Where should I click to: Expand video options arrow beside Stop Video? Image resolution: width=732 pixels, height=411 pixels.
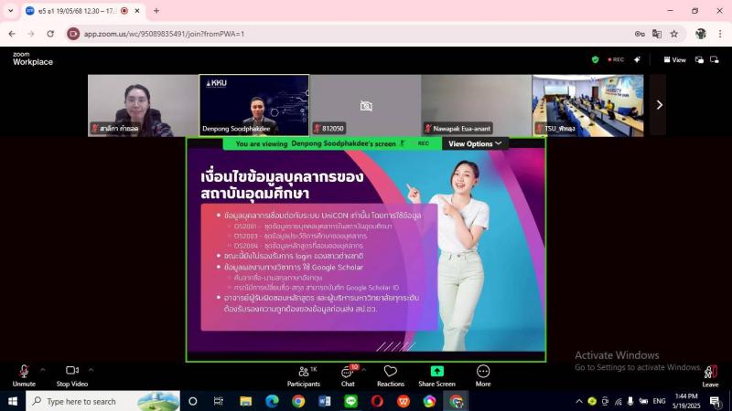(91, 370)
